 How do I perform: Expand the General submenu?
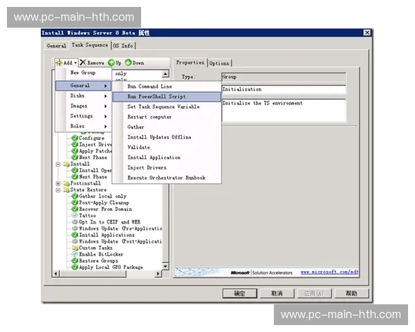[x=84, y=86]
